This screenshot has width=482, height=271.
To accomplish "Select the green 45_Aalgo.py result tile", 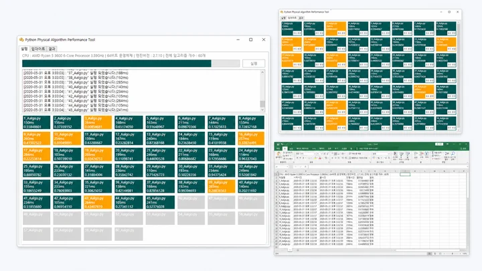I will pos(160,203).
